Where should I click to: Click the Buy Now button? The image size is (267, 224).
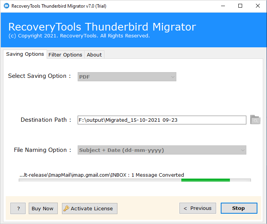43,208
